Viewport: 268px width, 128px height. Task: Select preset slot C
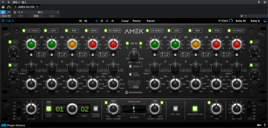[x=107, y=21]
